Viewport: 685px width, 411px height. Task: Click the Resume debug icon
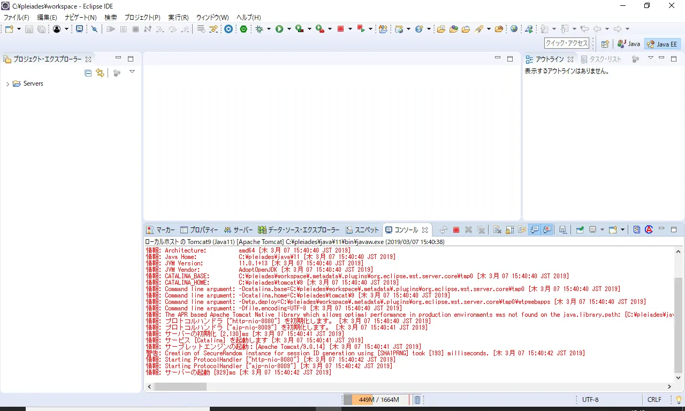tap(111, 29)
